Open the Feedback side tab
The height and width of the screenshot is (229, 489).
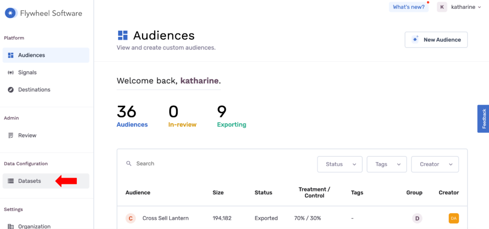(x=483, y=119)
